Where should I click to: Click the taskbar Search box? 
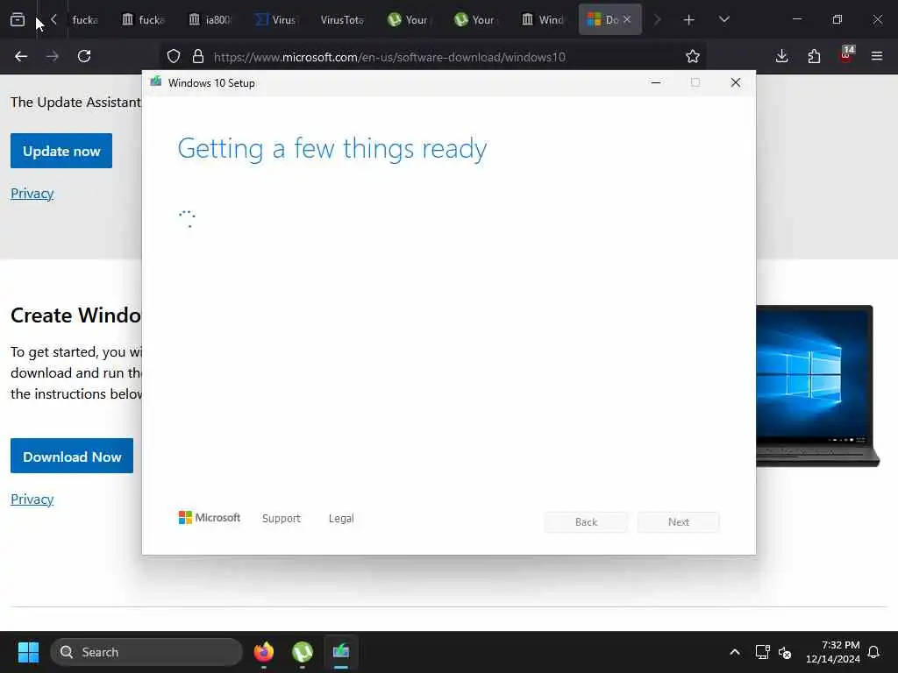(146, 652)
